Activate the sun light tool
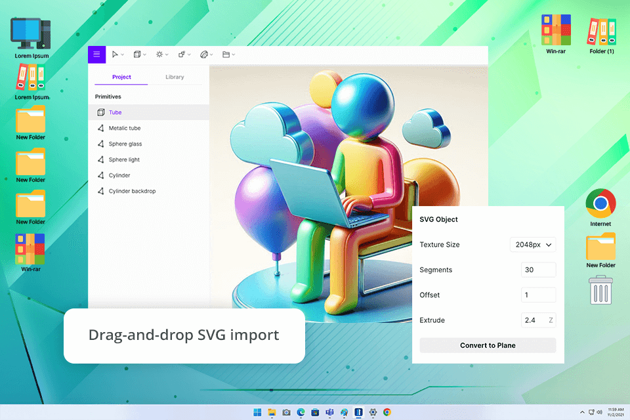The image size is (630, 420). (159, 54)
